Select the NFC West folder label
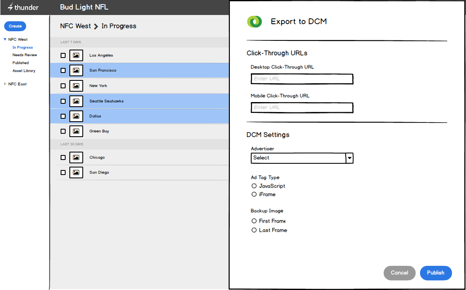This screenshot has height=290, width=466. (18, 40)
